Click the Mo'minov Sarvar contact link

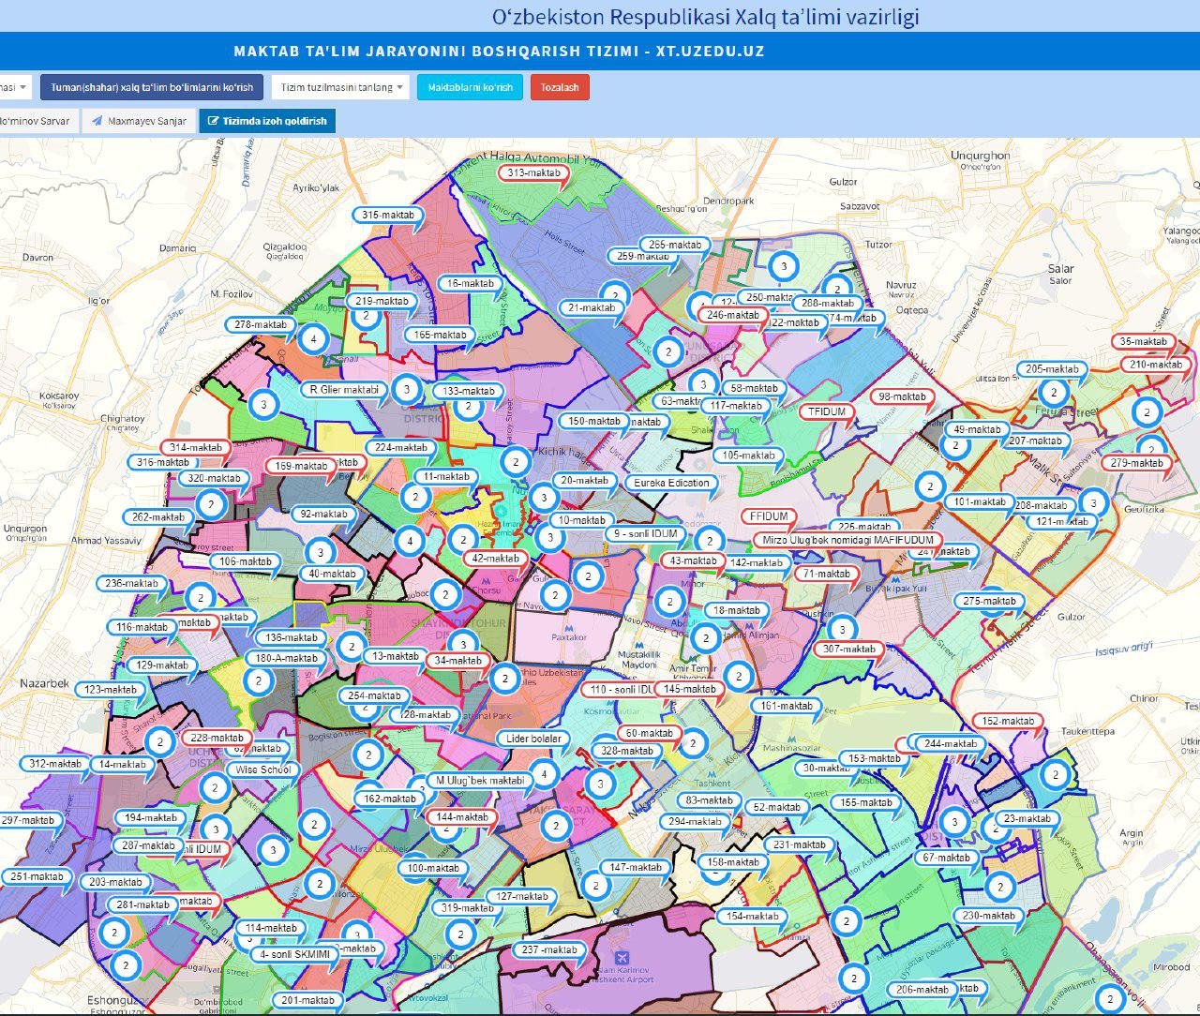36,121
